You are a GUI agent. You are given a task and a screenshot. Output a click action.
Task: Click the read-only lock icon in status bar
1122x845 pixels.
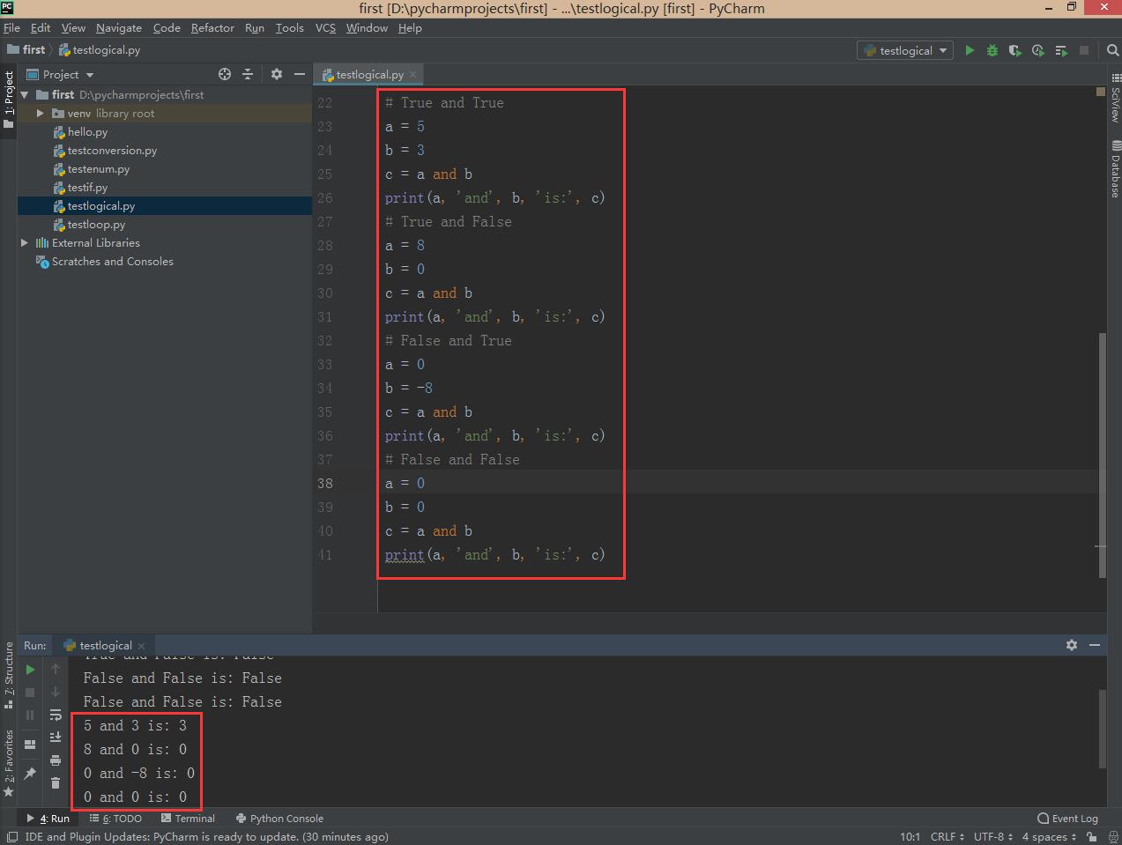coord(1092,837)
